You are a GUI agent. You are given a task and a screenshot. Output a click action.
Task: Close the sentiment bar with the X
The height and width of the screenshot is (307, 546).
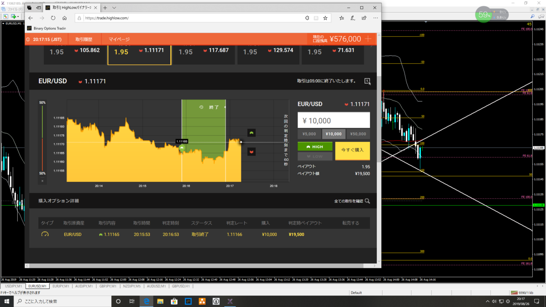[x=42, y=181]
